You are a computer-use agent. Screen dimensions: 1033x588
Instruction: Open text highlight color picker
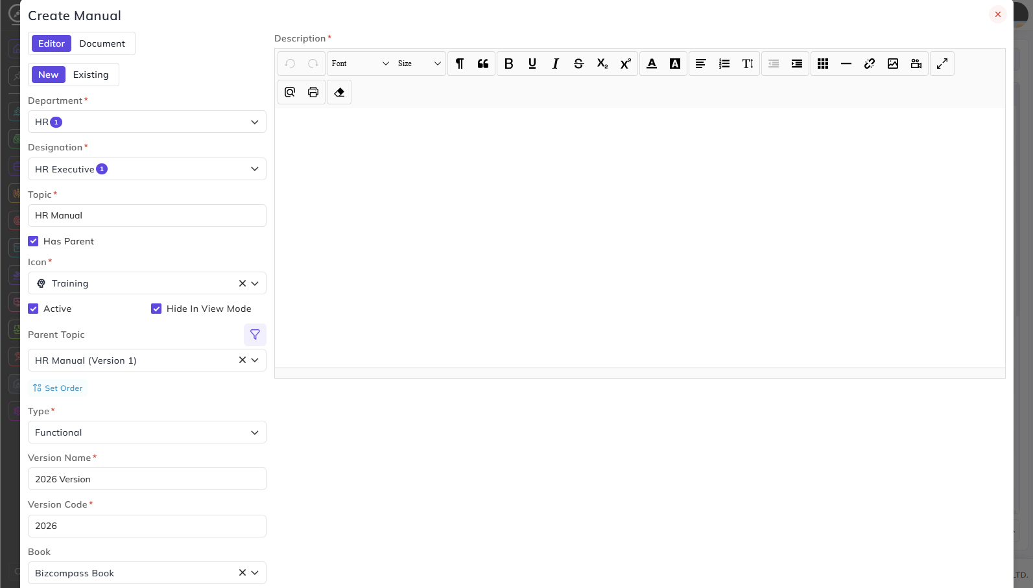pos(675,64)
